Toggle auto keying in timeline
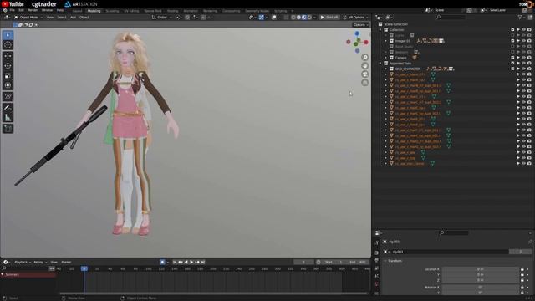Viewport: 535px width, 301px height. click(162, 262)
